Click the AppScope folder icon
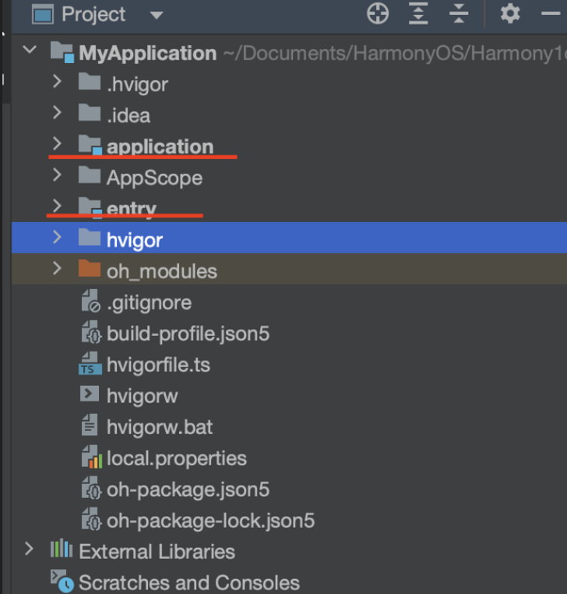 [90, 175]
